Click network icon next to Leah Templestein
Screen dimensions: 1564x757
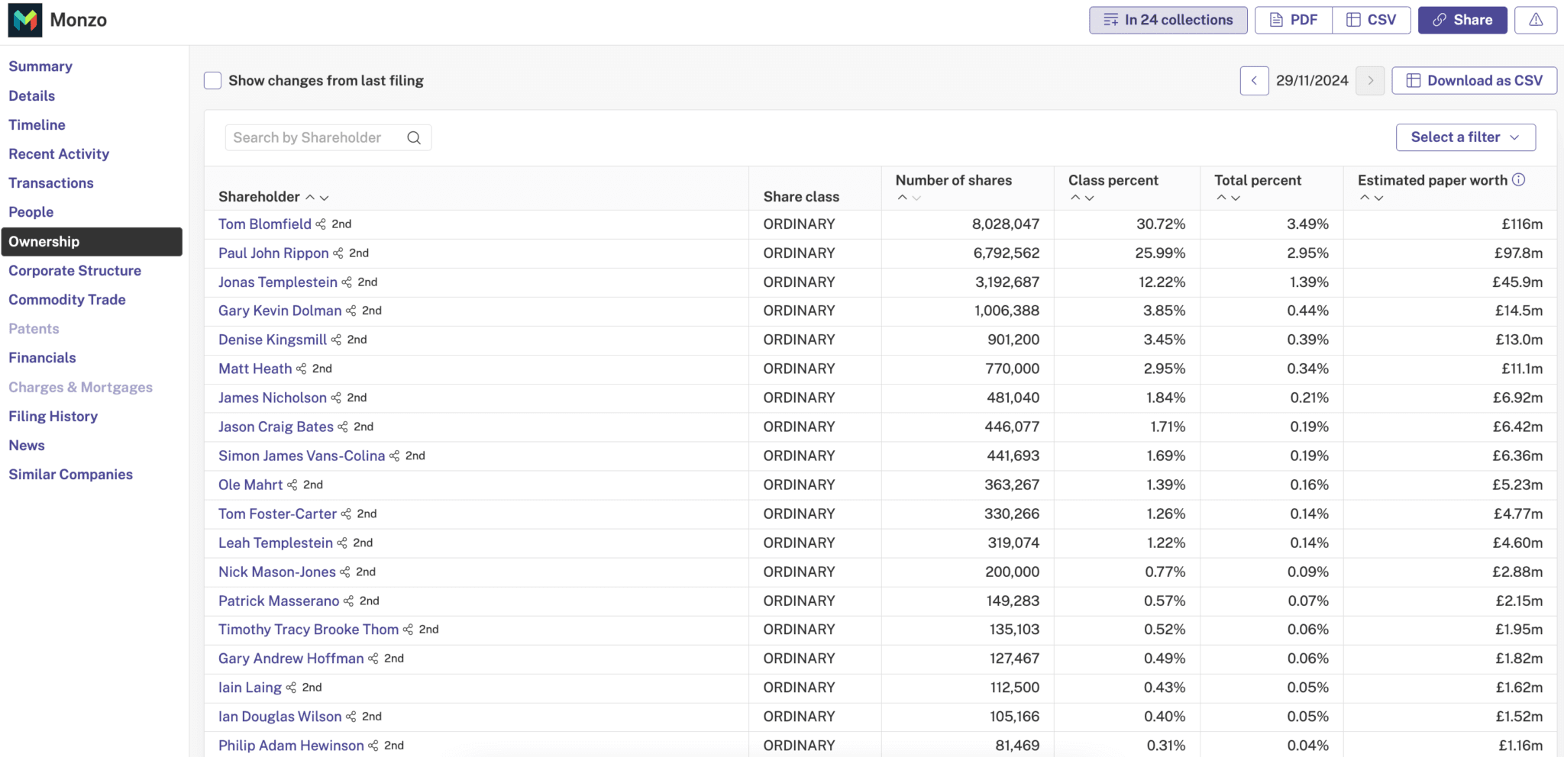[342, 543]
